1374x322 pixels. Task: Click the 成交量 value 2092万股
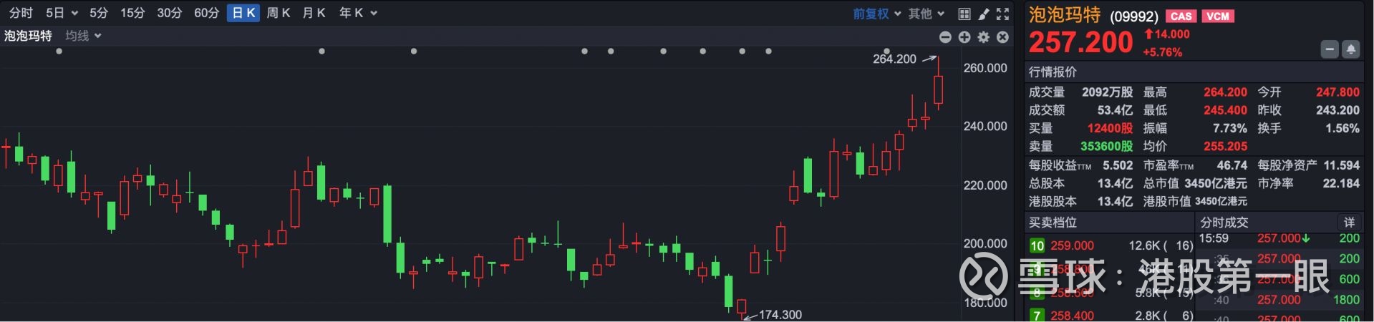[1107, 92]
